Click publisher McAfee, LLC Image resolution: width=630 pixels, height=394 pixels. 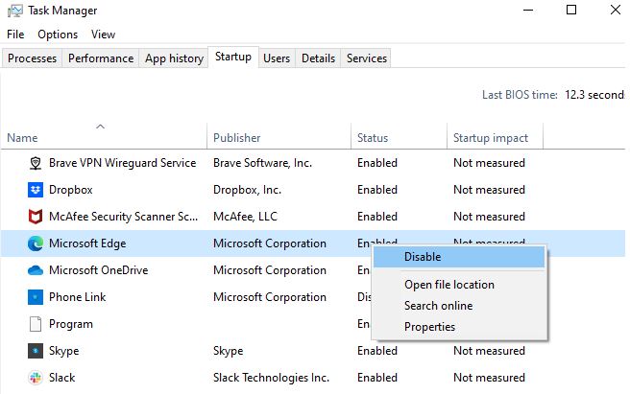point(245,217)
